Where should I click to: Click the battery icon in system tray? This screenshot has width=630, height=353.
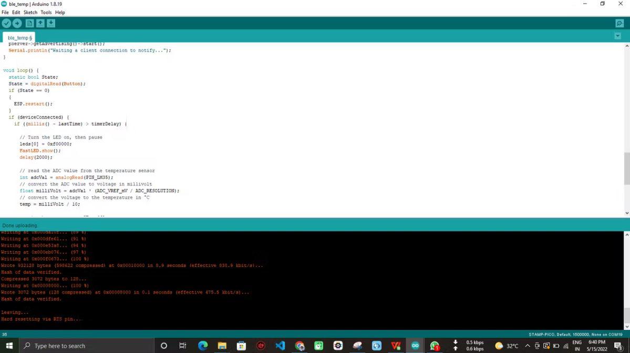(x=556, y=346)
